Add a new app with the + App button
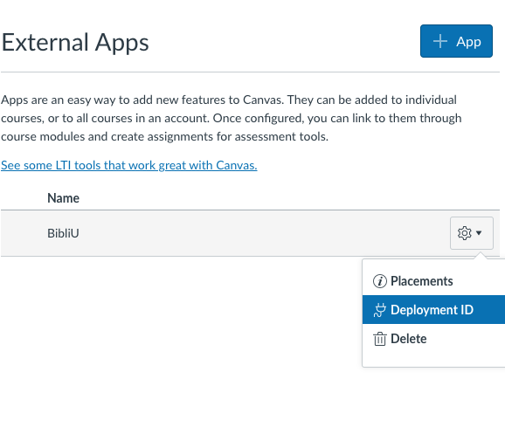This screenshot has height=427, width=505. 456,41
